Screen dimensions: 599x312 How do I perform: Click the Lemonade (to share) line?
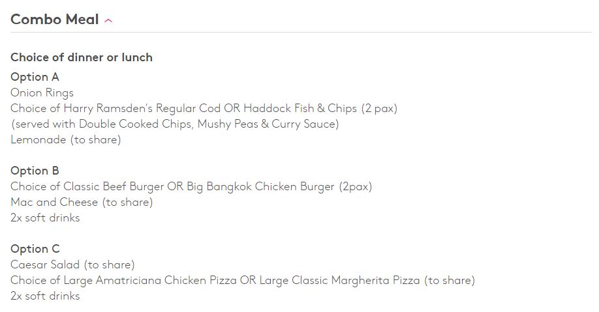(65, 139)
